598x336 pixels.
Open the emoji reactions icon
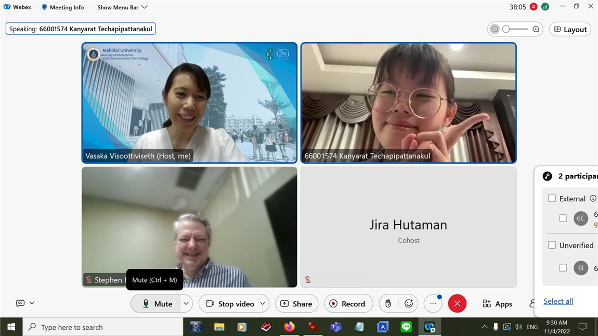click(409, 304)
